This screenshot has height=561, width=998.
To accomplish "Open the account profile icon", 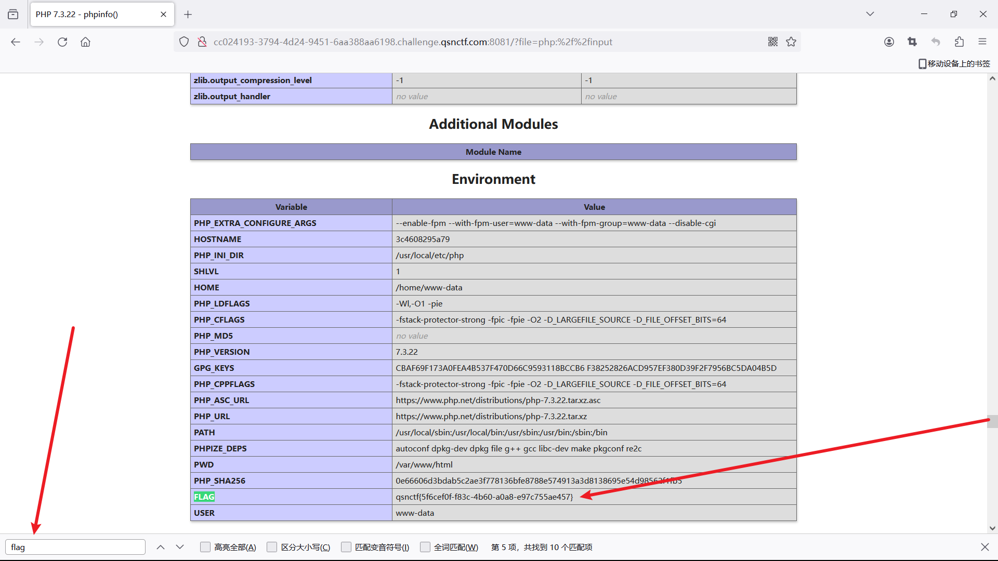I will [889, 42].
